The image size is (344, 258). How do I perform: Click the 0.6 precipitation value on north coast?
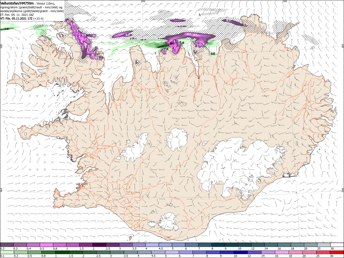[x=213, y=54]
